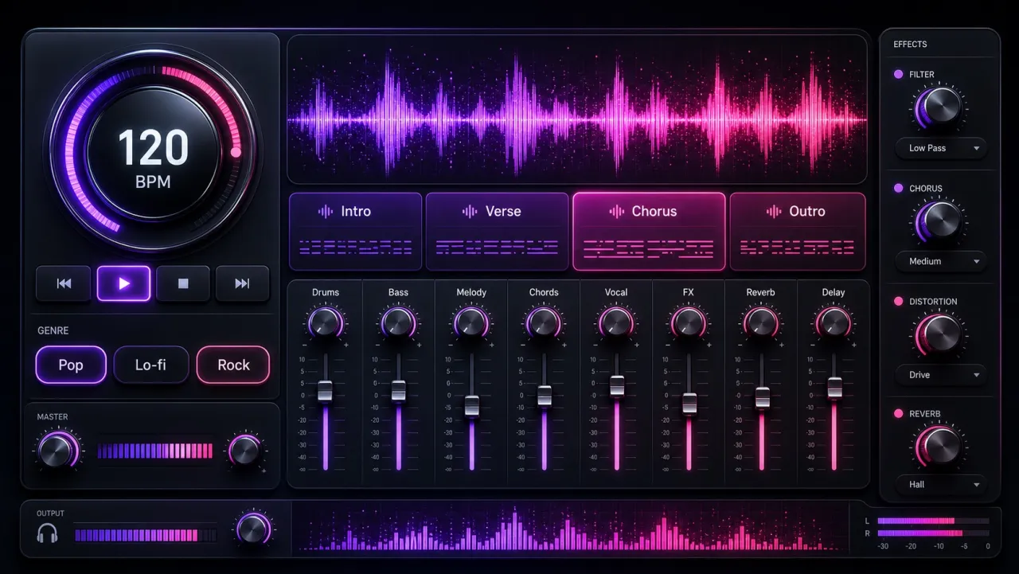Open the Hall reverb dropdown
Viewport: 1019px width, 574px height.
(941, 484)
